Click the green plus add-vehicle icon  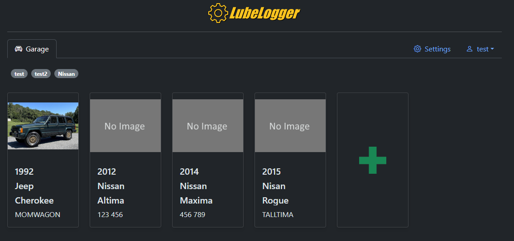click(x=372, y=160)
